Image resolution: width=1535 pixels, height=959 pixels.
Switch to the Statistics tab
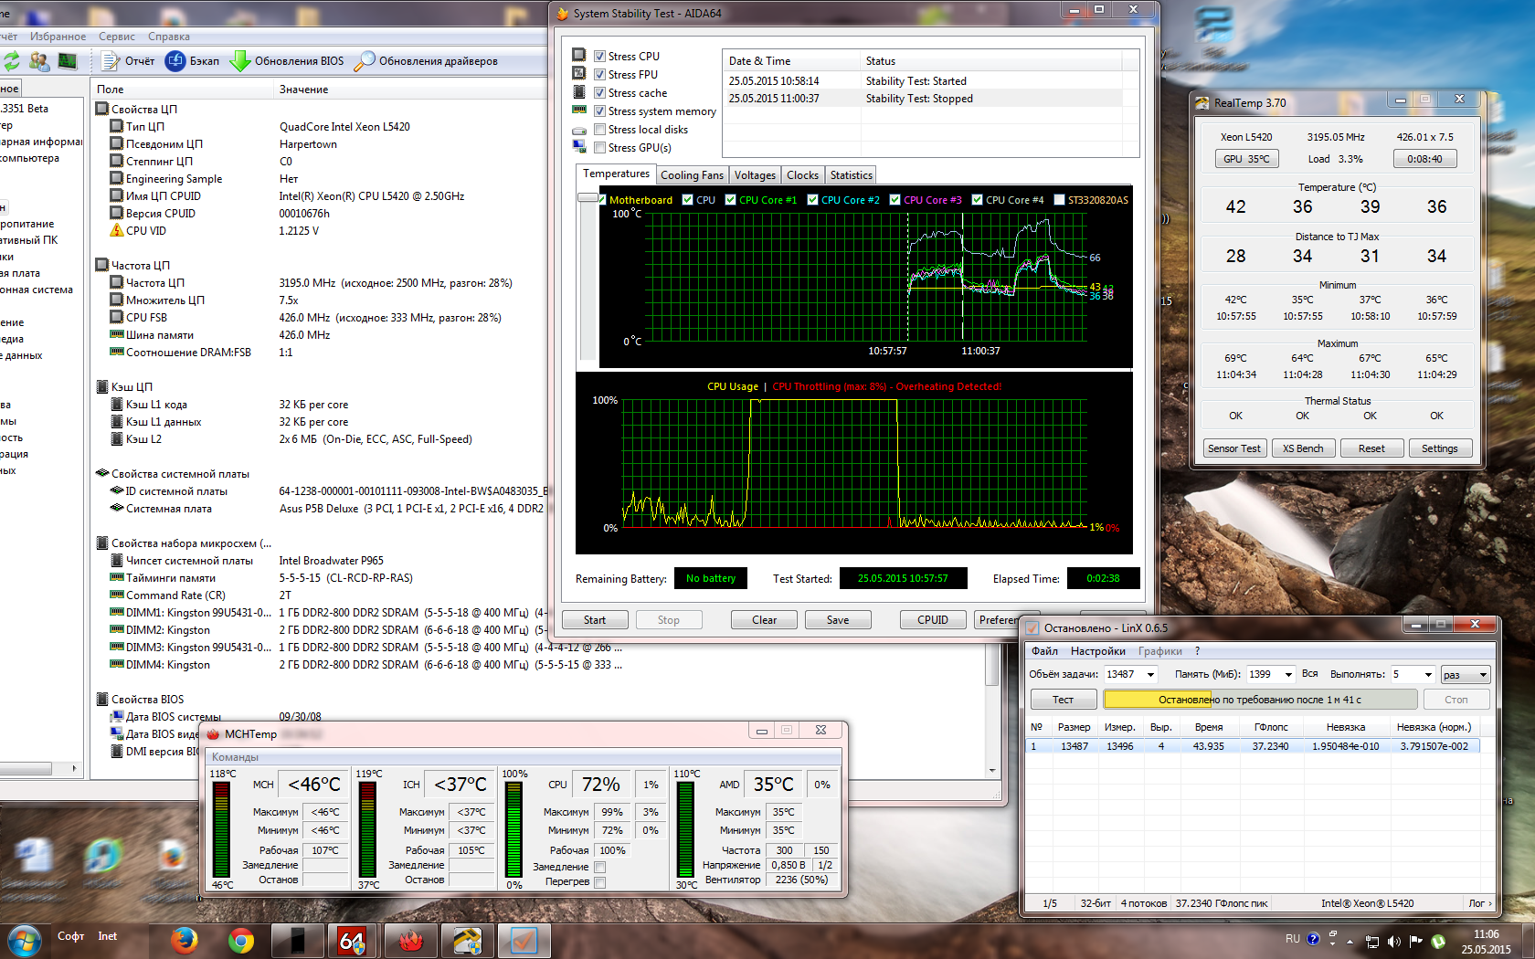pos(852,175)
